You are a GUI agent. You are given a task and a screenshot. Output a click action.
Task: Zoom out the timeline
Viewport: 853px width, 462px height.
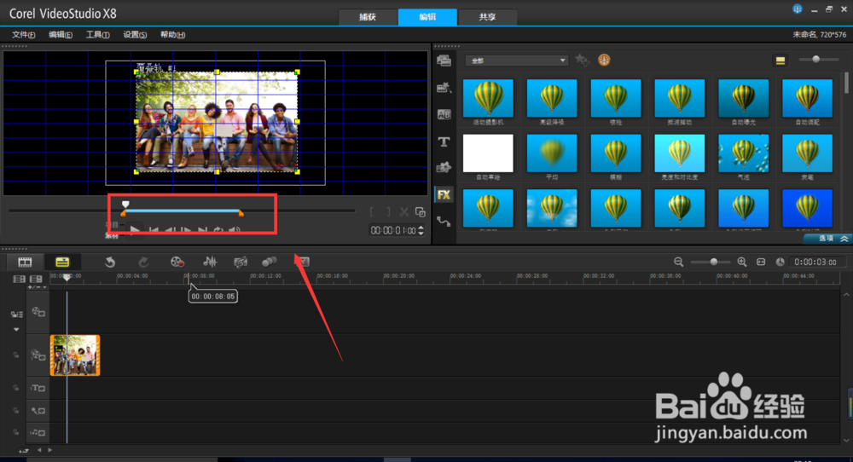click(678, 262)
